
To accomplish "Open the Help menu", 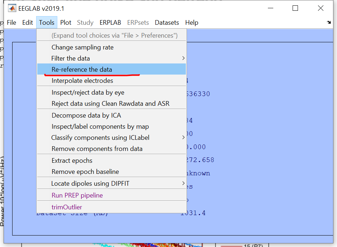I will [192, 22].
